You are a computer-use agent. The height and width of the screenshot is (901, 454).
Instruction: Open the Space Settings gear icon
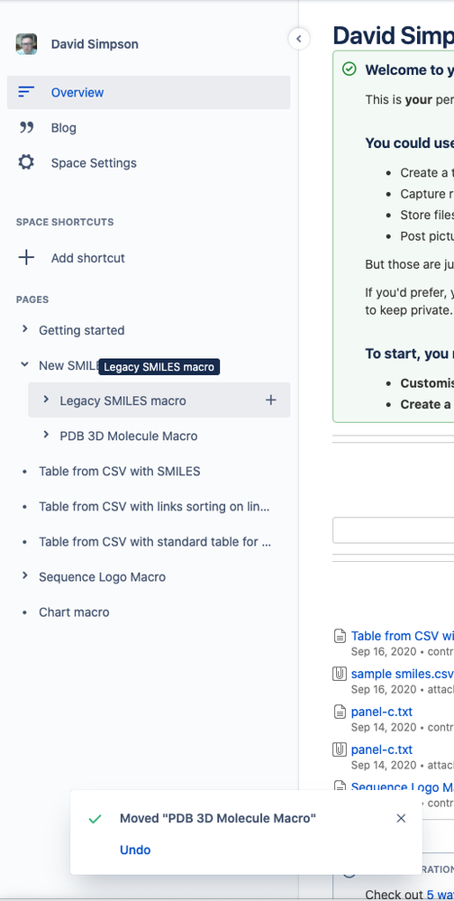[26, 162]
